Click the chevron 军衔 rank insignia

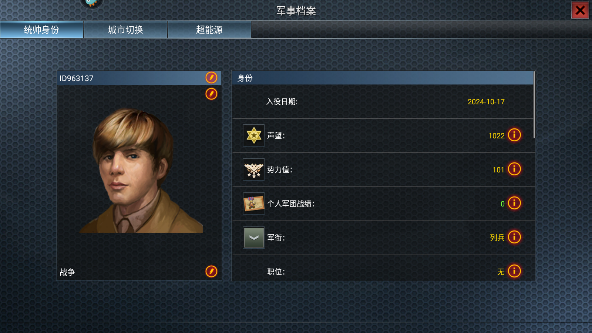(254, 238)
